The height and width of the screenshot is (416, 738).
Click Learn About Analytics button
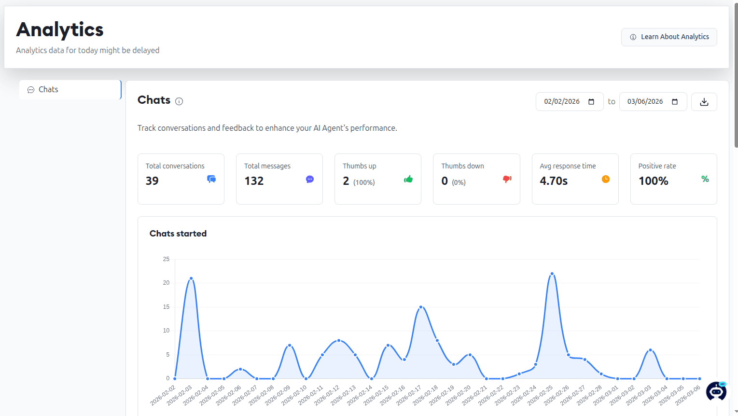[x=669, y=37]
